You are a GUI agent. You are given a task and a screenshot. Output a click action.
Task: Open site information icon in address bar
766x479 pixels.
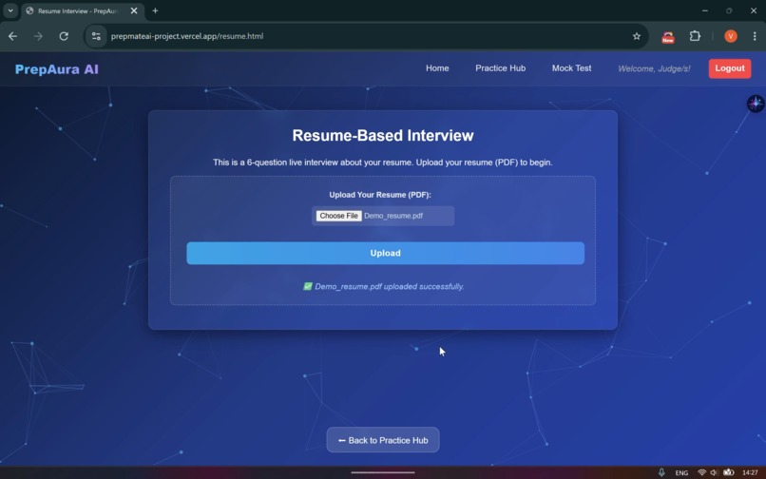point(96,36)
